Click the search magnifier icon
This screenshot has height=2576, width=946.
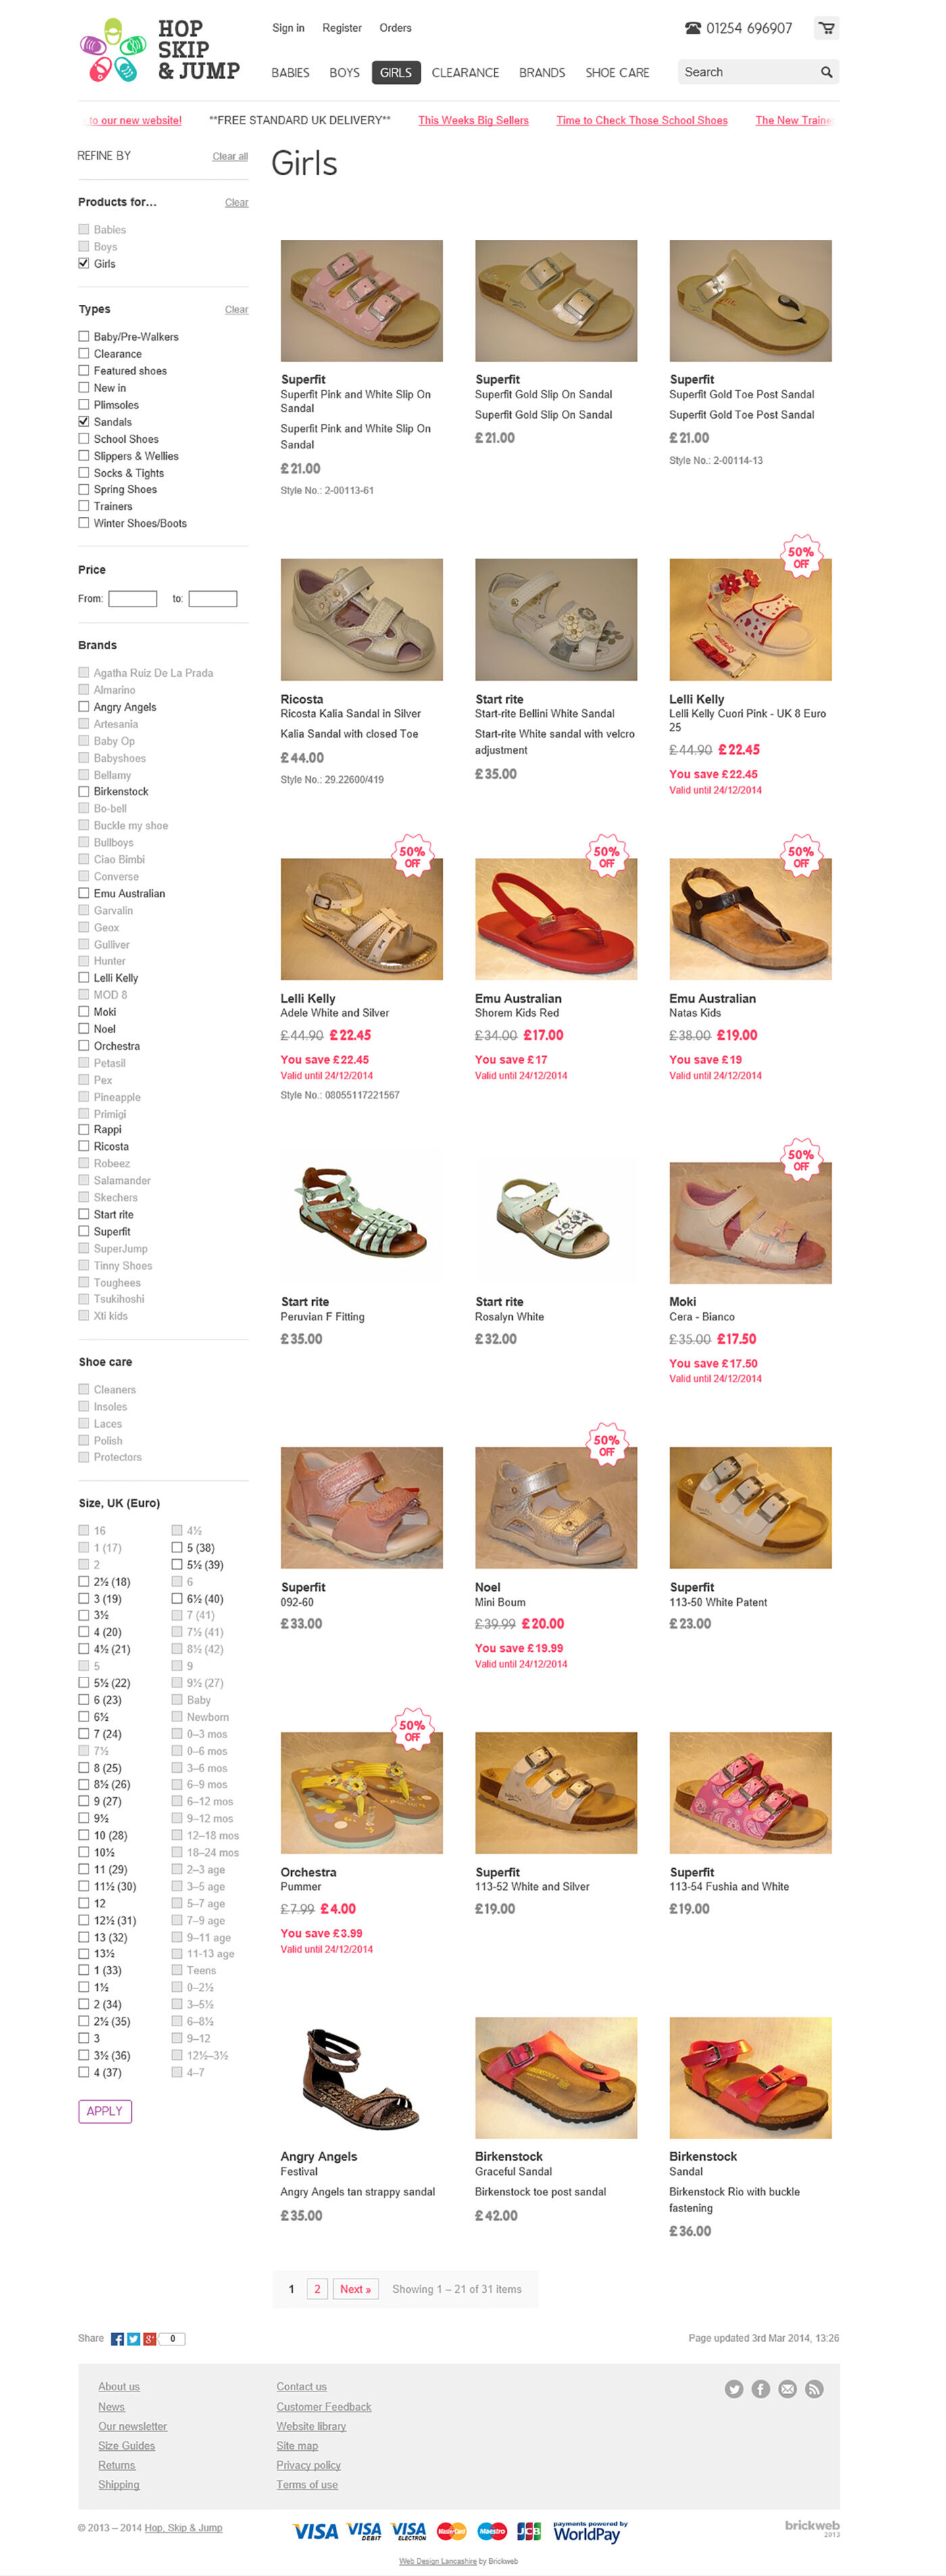coord(826,72)
